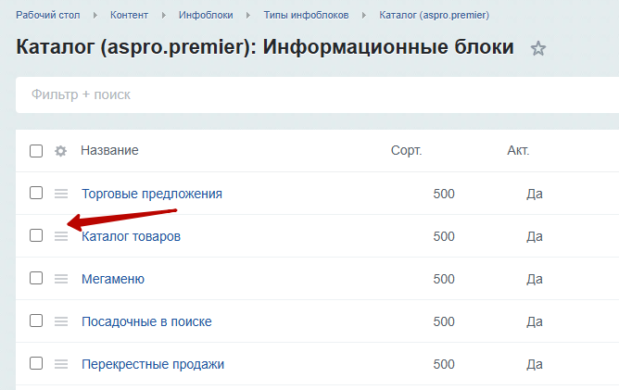Image resolution: width=619 pixels, height=390 pixels.
Task: Add page to favorites with star icon
Action: 537,48
